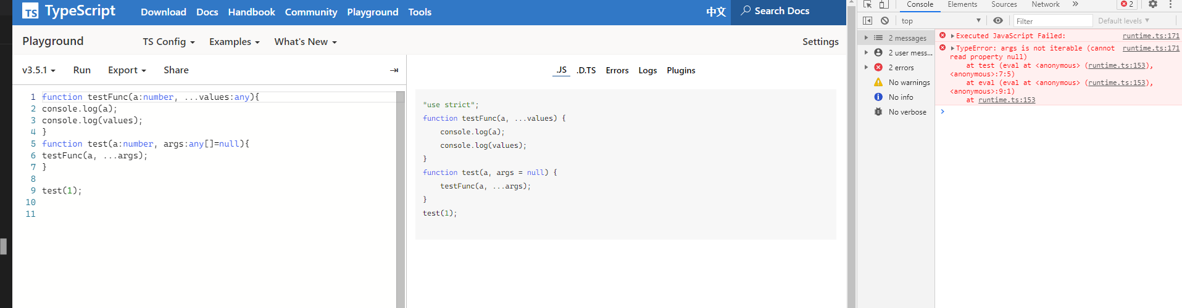
Task: Switch to the .JS output tab
Action: point(561,70)
